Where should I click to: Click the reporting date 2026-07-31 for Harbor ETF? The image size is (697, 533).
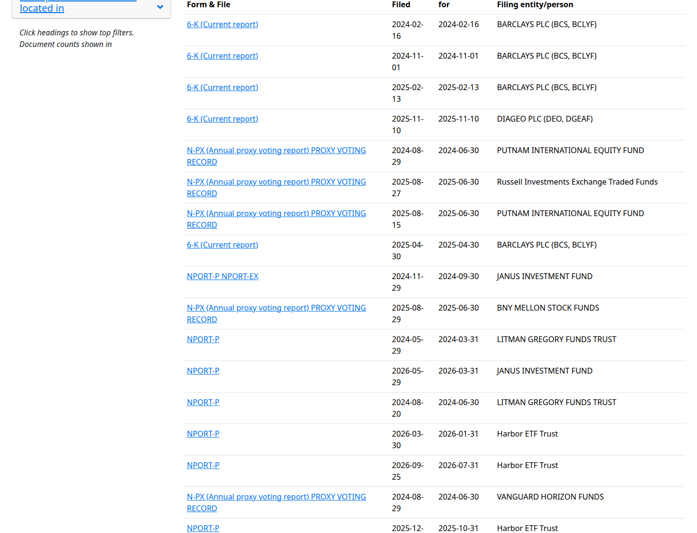pos(459,465)
